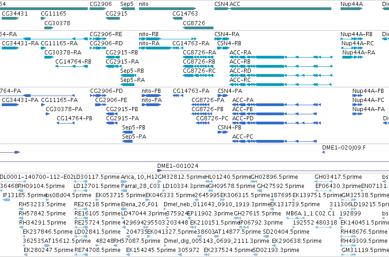Select the CG2906-PD protein feature
Screen dimensions: 389x257
point(98,96)
